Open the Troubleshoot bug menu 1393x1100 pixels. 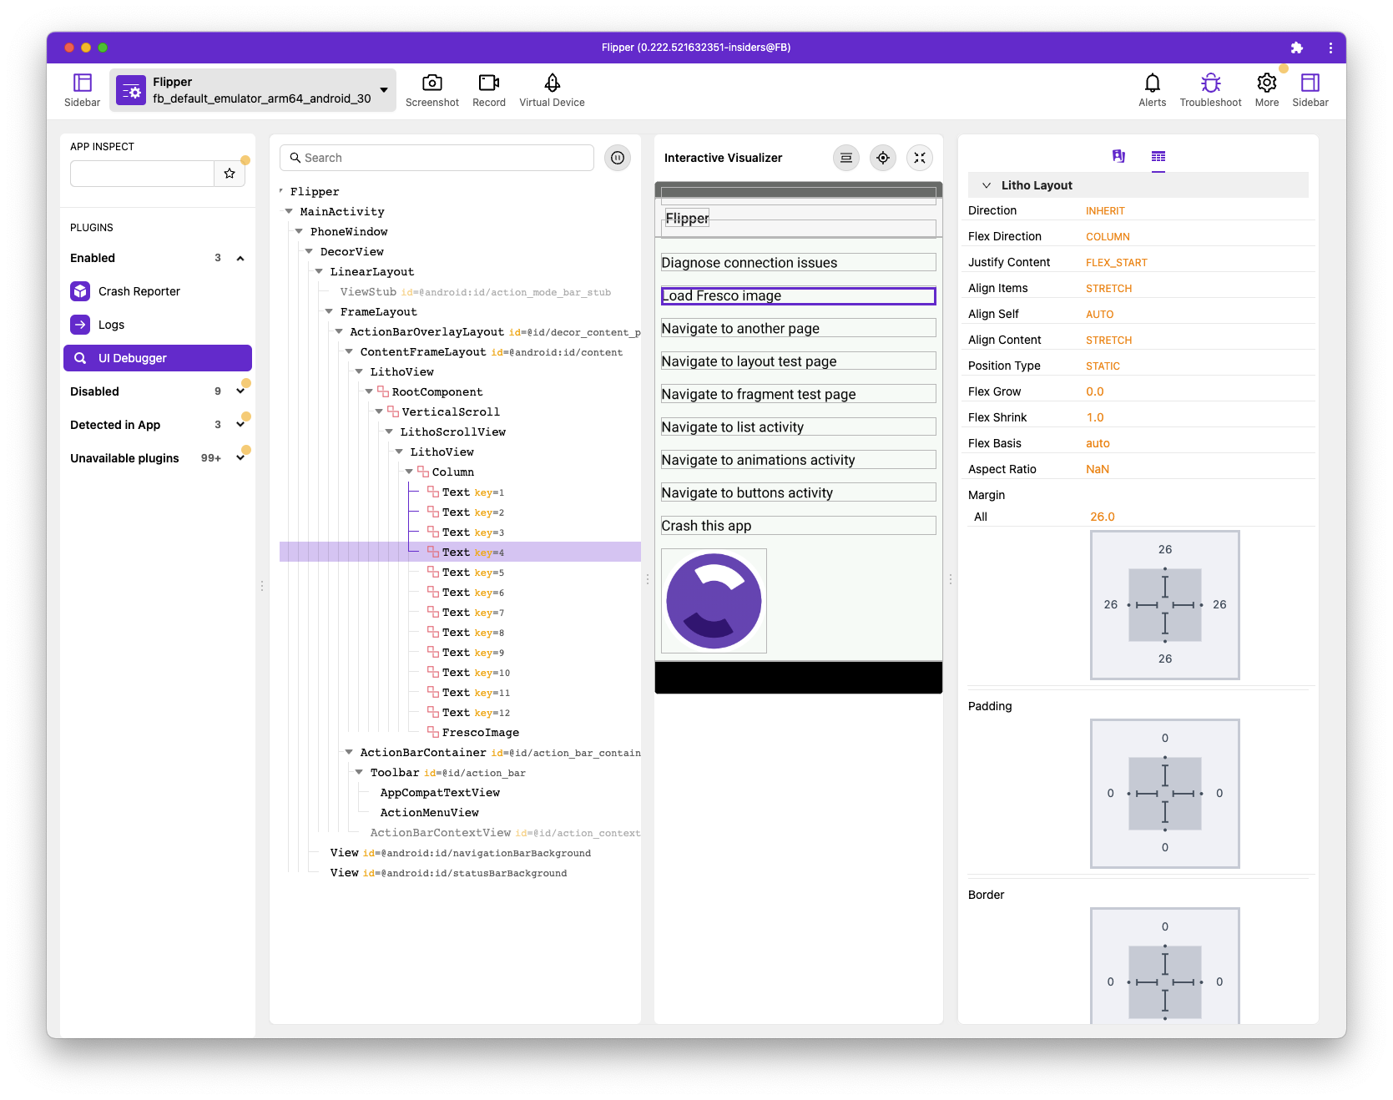[x=1210, y=90]
